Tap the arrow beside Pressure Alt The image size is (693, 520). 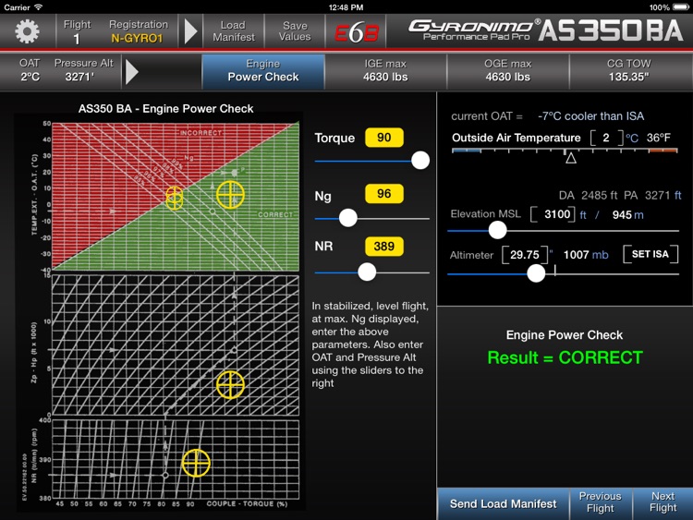132,71
